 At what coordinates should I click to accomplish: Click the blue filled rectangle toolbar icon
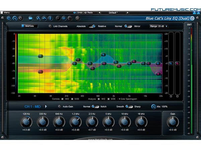click(30, 18)
